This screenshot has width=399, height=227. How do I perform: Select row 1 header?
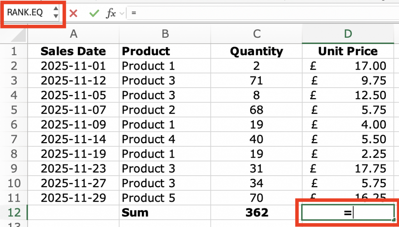click(14, 51)
